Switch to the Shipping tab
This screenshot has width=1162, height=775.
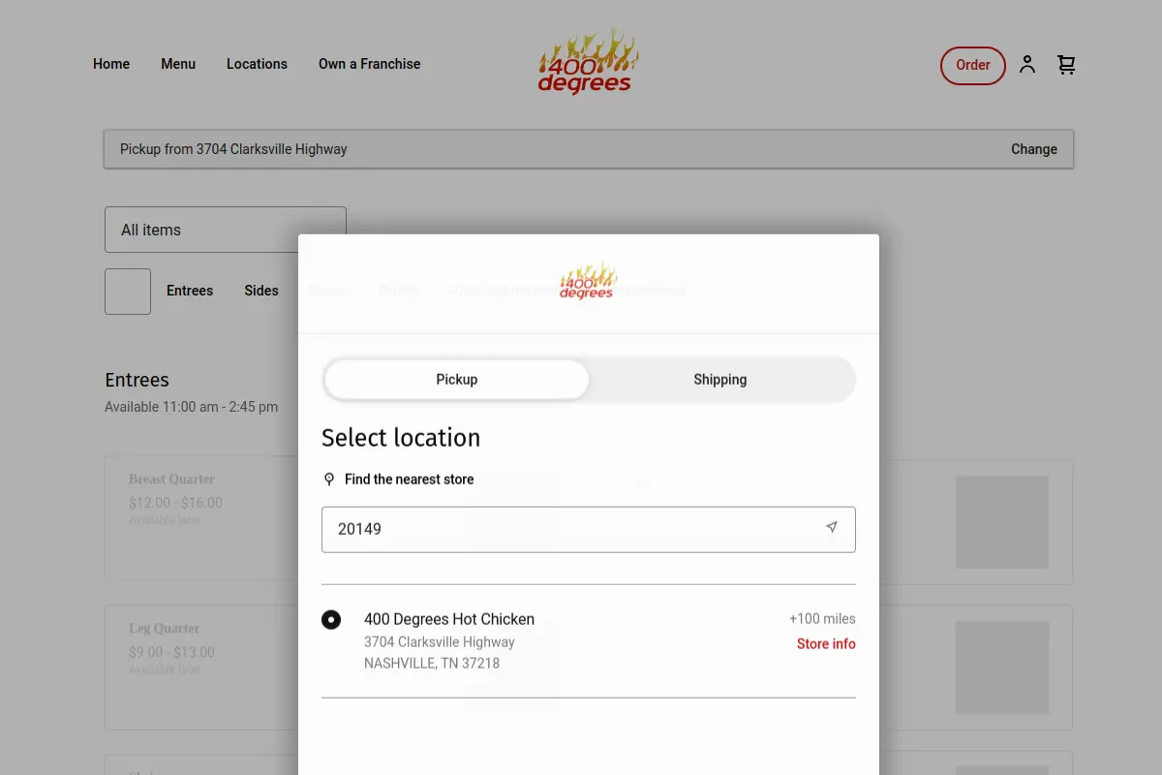click(x=720, y=380)
